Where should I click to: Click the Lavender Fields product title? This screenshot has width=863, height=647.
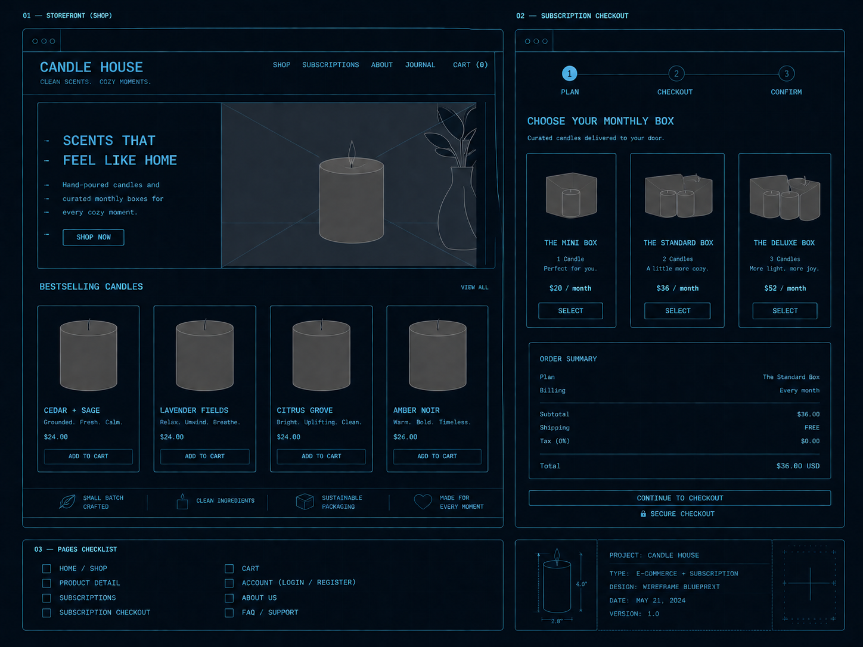click(194, 410)
